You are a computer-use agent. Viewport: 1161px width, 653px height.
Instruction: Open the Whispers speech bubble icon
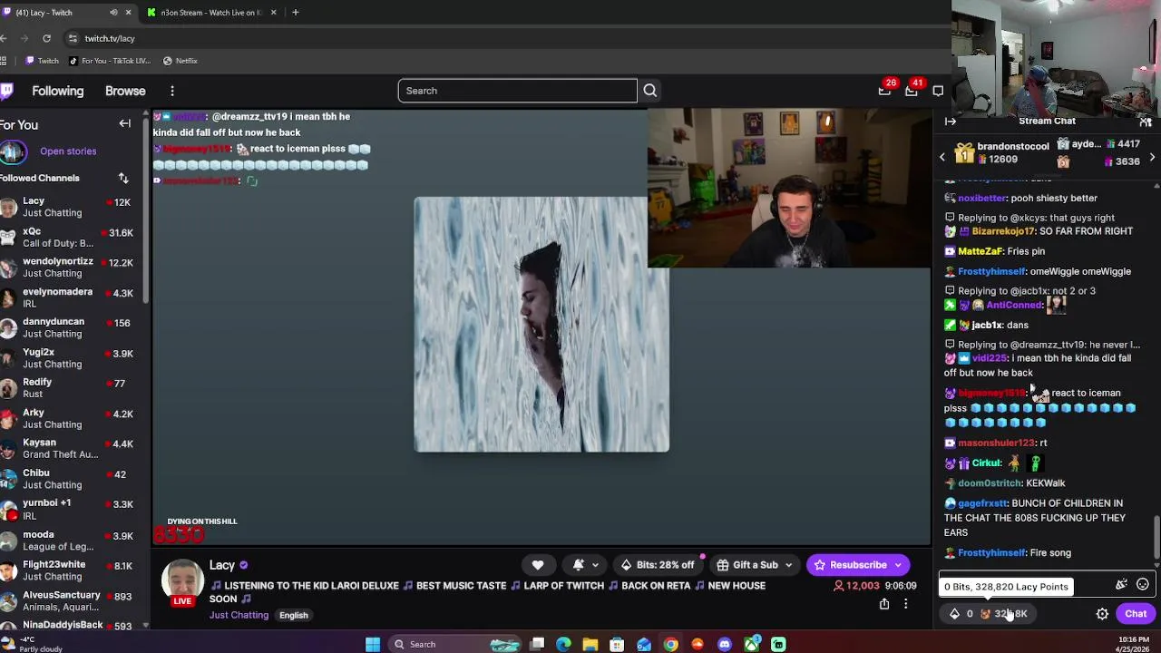938,91
